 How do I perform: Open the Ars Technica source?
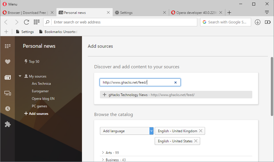tap(41, 84)
